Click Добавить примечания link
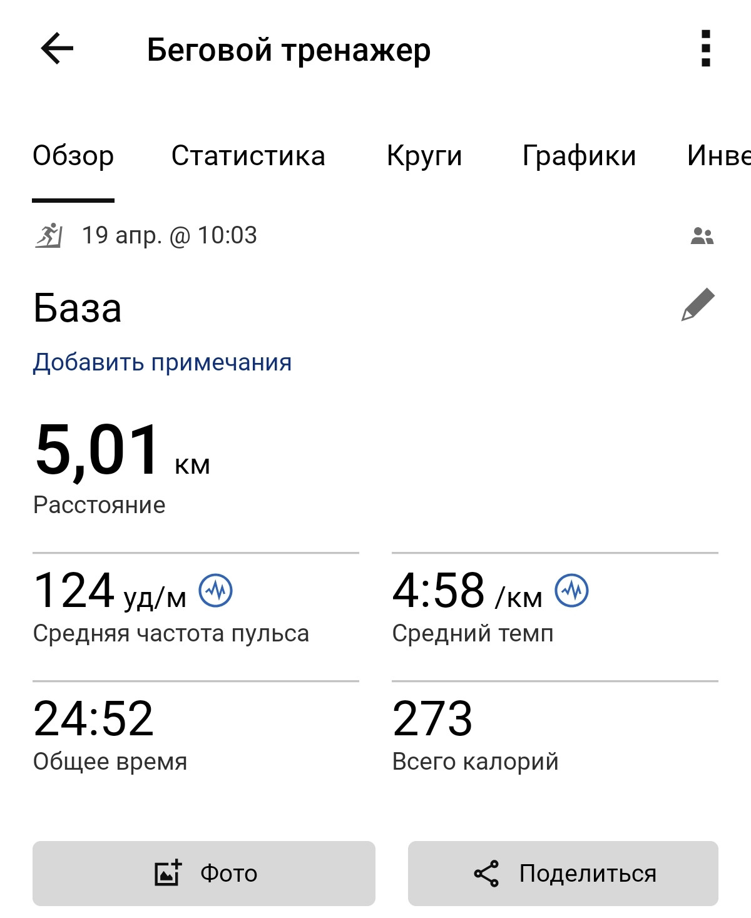Image resolution: width=751 pixels, height=918 pixels. [x=162, y=362]
